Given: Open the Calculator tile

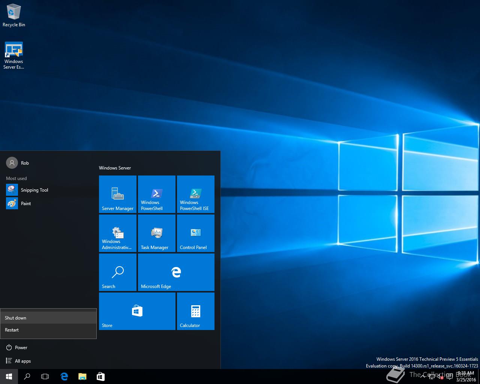Looking at the screenshot, I should (x=196, y=311).
